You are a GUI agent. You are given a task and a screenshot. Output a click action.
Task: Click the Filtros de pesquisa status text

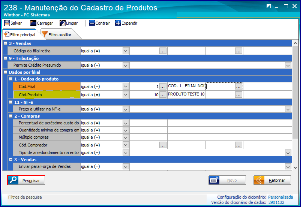(25, 197)
